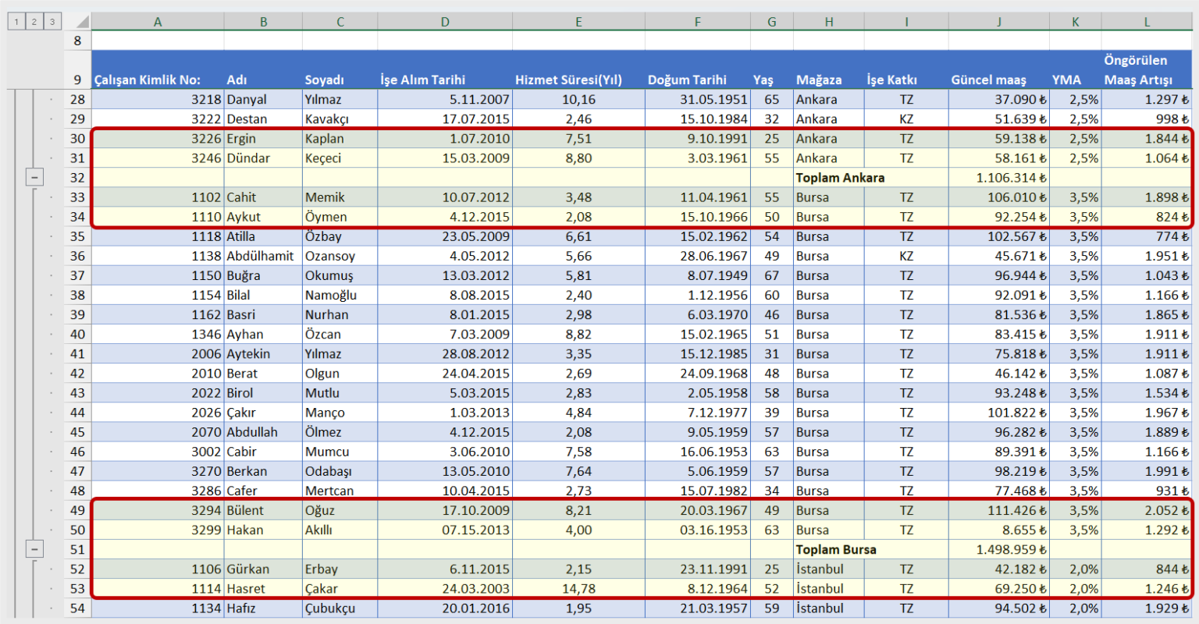Click the 'İşe Alım Tarihi' header cell
Viewport: 1199px width, 624px height.
[x=445, y=70]
